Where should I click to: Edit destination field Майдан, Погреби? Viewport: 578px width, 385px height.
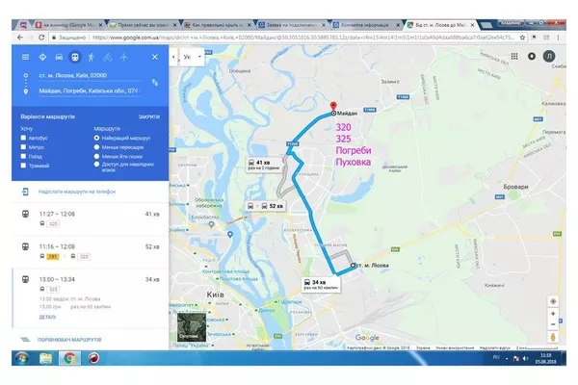click(87, 92)
